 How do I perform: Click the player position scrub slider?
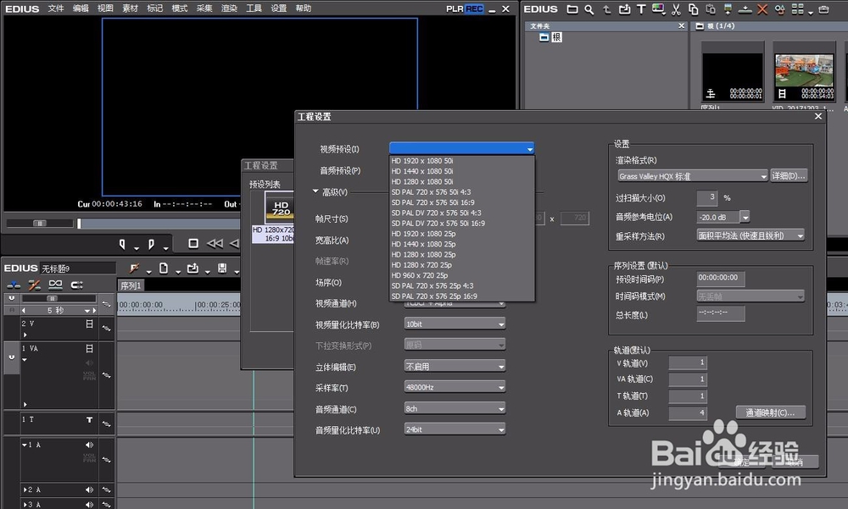coord(79,224)
